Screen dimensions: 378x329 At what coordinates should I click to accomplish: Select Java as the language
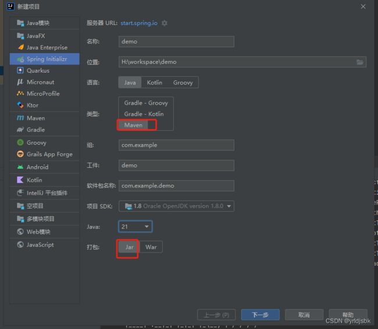[x=130, y=83]
